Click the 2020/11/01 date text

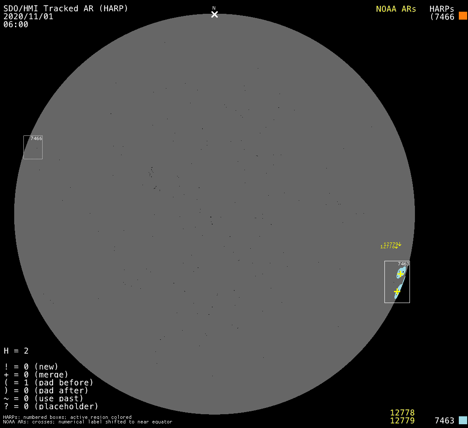click(x=28, y=17)
